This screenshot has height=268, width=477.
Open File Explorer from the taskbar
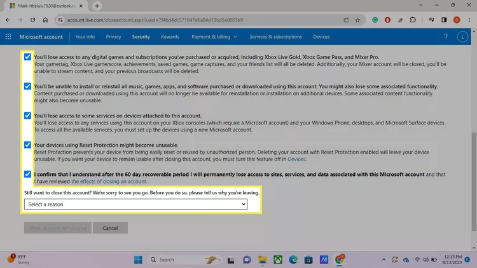[262, 260]
